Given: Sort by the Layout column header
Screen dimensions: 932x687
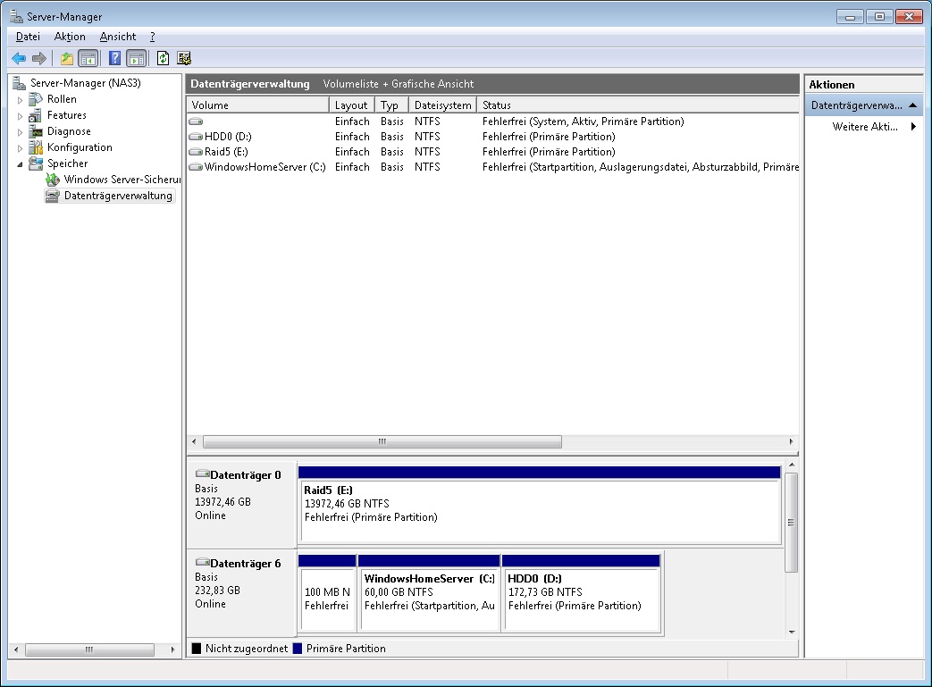Looking at the screenshot, I should 351,105.
